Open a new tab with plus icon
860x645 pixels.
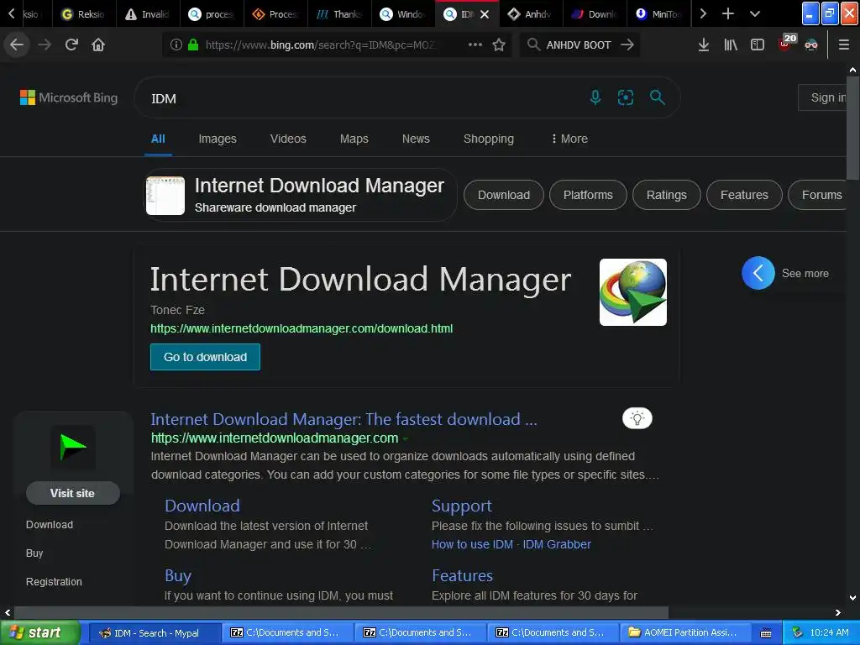tap(728, 13)
